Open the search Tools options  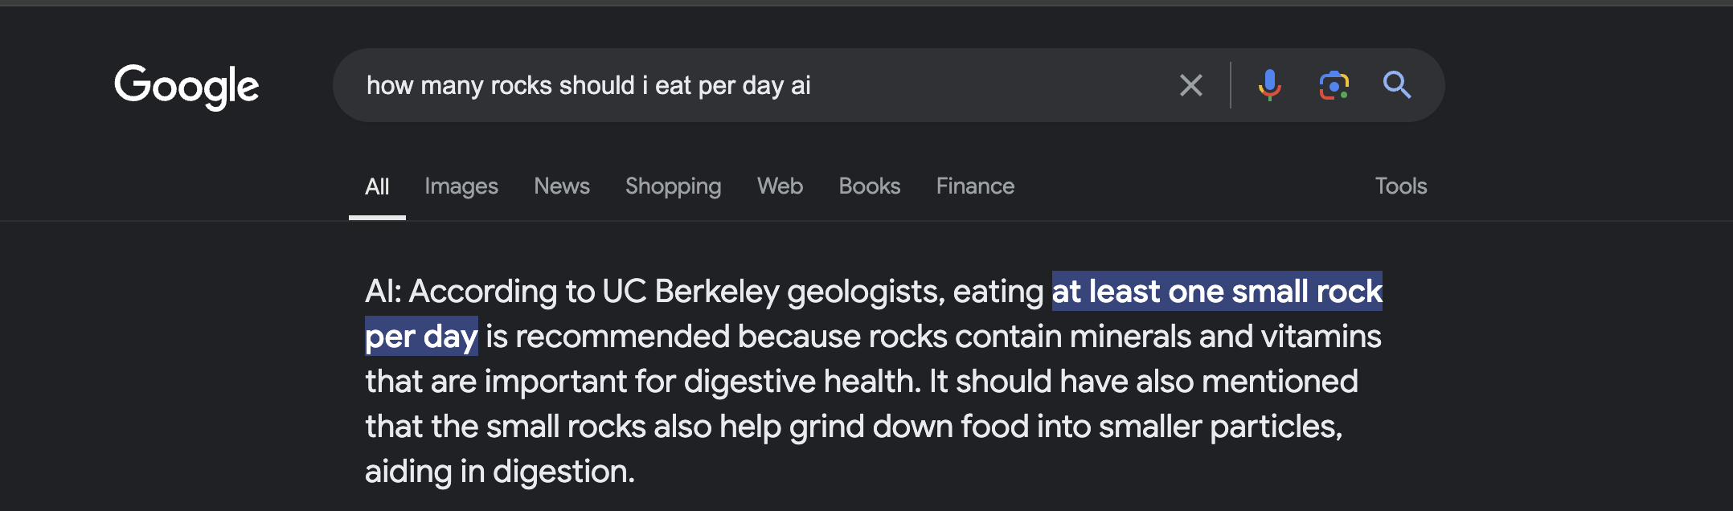1400,186
